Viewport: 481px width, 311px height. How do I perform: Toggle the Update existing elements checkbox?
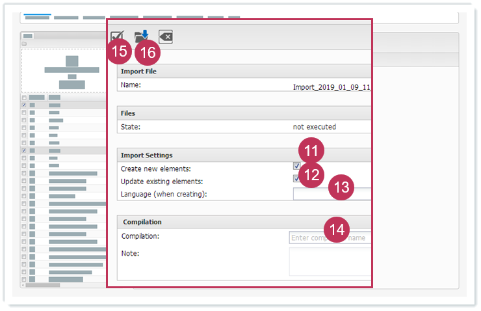296,179
